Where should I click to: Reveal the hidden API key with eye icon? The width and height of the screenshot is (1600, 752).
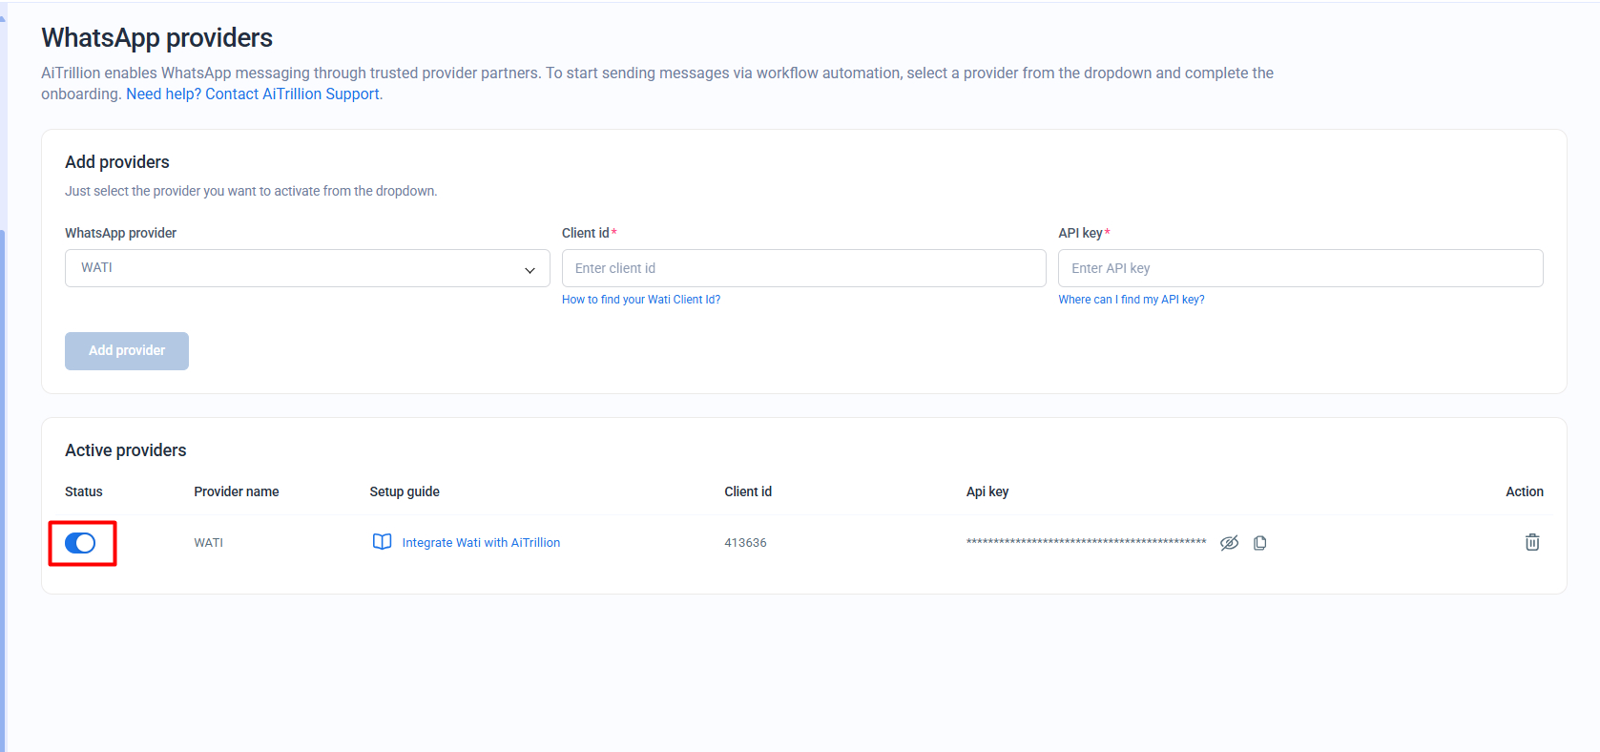click(1229, 543)
